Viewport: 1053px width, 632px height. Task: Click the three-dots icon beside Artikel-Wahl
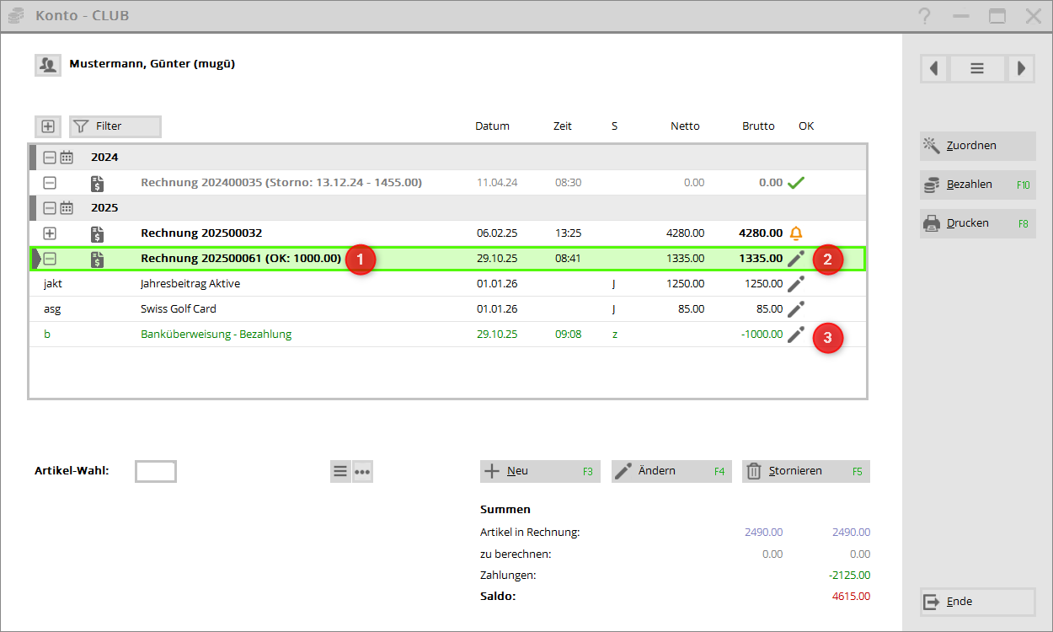click(362, 472)
